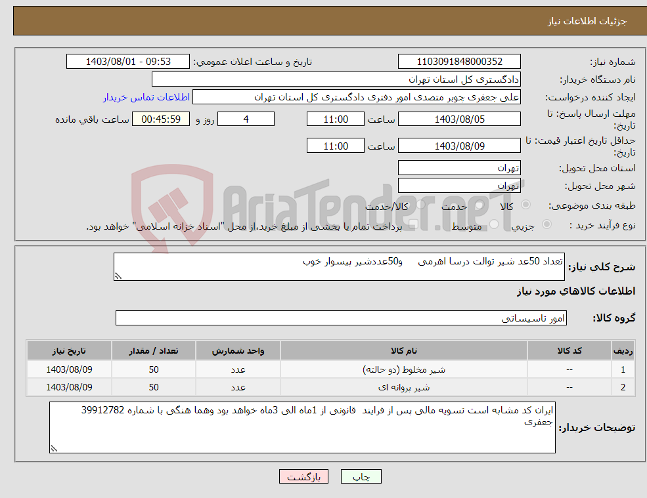Click the تاریخ نیاز column header
The height and width of the screenshot is (498, 647).
click(x=70, y=351)
